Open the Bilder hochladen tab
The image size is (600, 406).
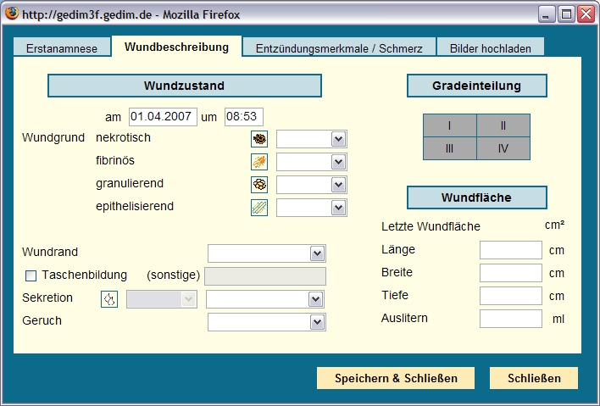490,48
